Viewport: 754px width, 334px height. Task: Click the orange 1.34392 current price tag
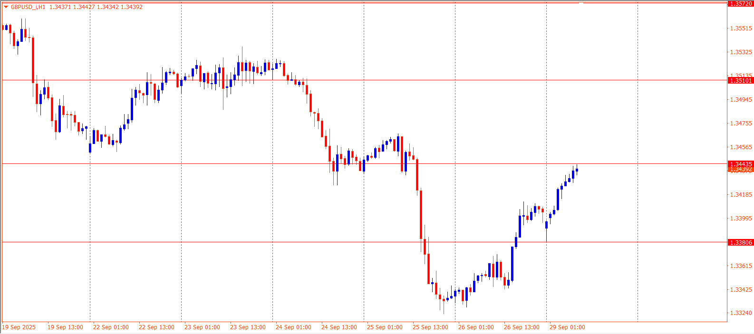pyautogui.click(x=741, y=170)
